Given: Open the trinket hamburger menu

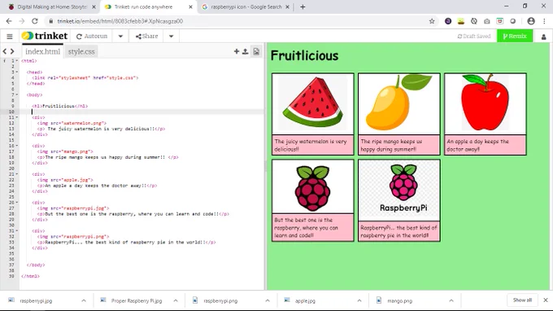Looking at the screenshot, I should click(x=10, y=37).
